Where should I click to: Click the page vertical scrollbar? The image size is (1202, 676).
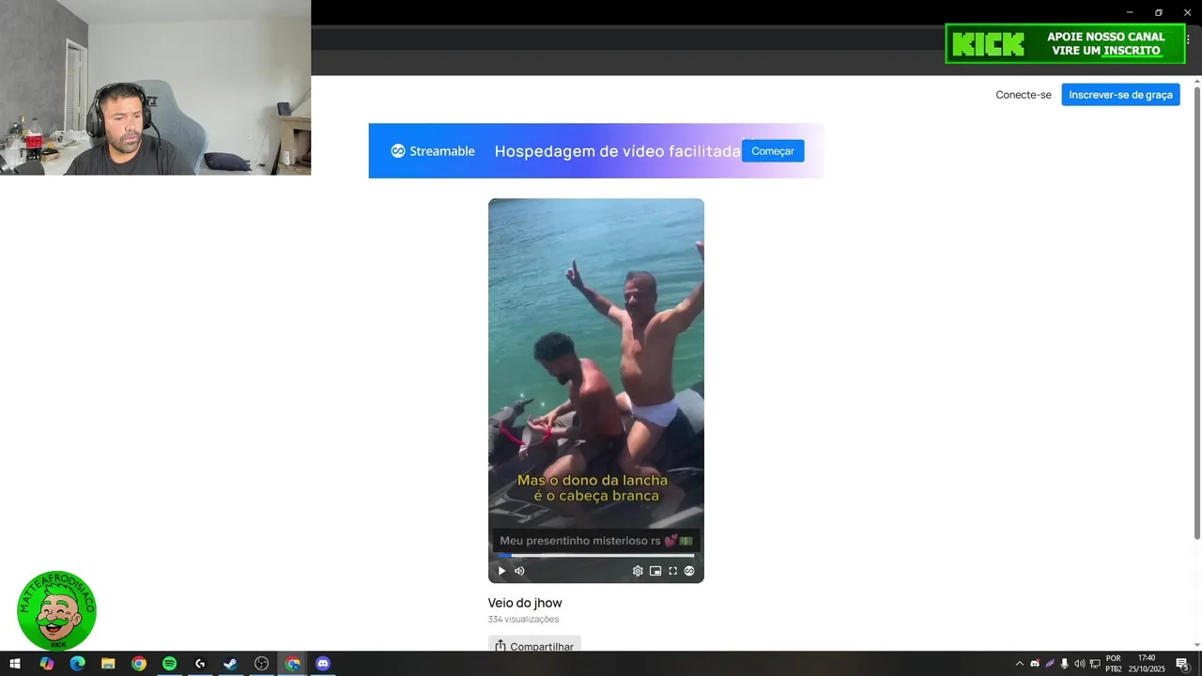click(x=1196, y=313)
